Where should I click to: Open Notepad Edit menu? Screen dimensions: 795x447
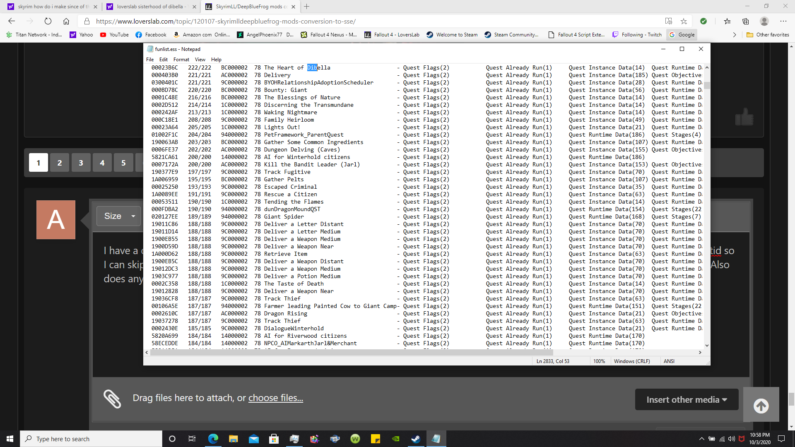164,59
